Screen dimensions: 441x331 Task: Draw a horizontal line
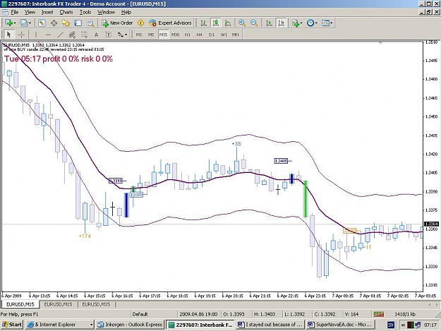click(48, 35)
